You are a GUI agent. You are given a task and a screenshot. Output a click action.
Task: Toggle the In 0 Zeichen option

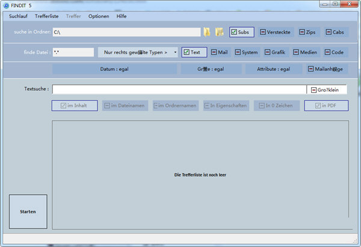click(277, 106)
